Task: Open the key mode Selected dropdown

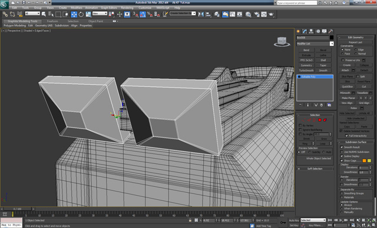Action: click(313, 220)
